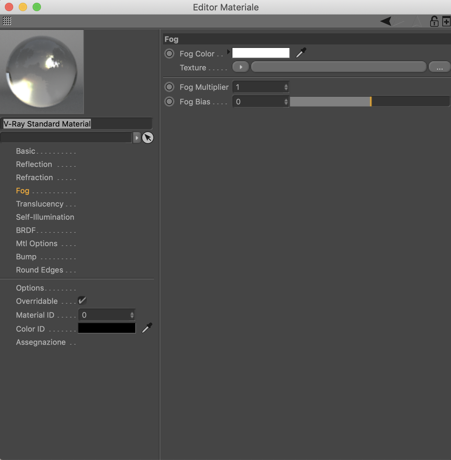Click the Fog Color label
The image size is (451, 460).
(x=197, y=54)
